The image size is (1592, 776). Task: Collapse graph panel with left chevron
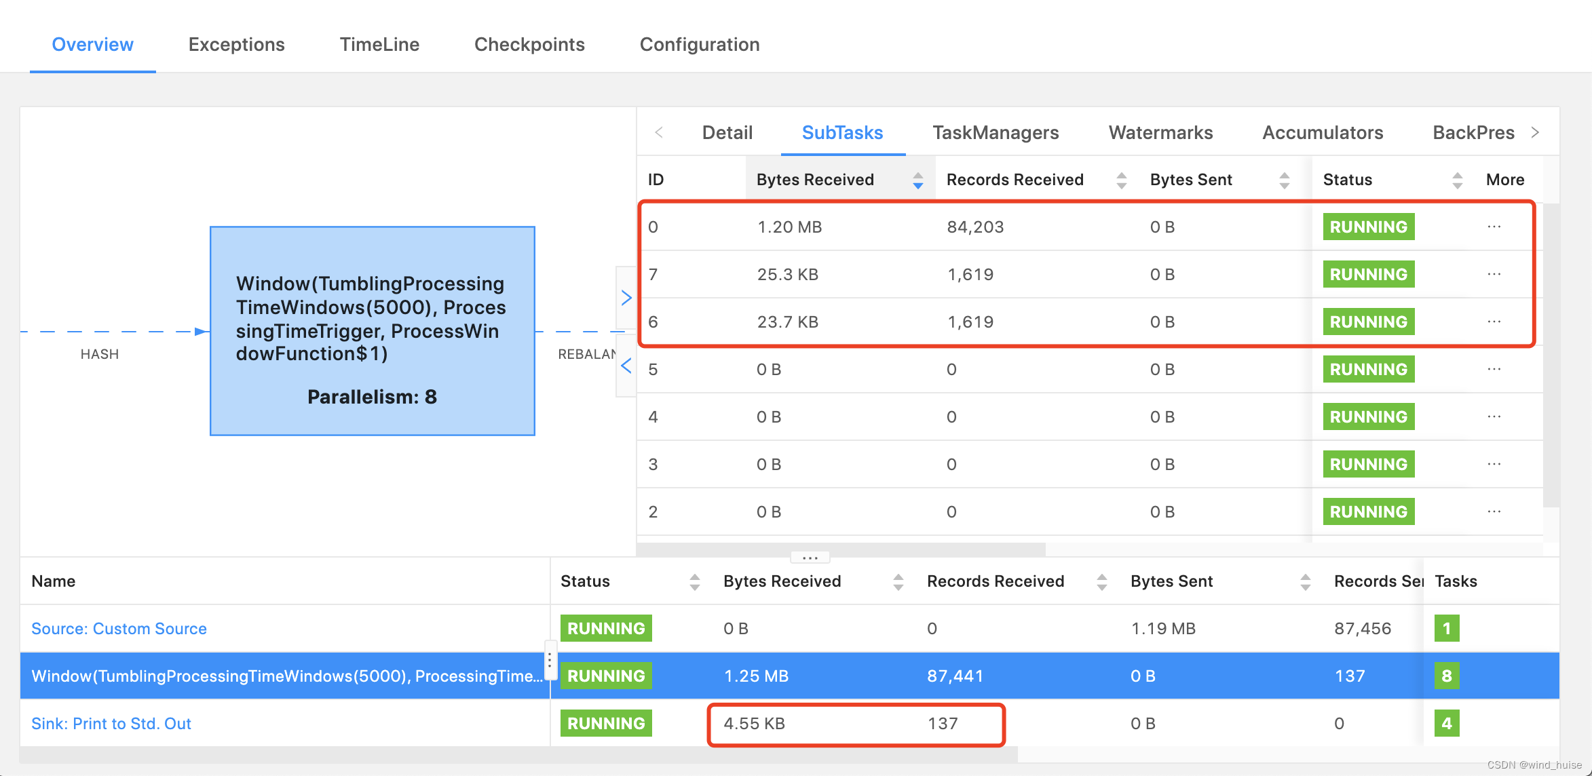(626, 366)
